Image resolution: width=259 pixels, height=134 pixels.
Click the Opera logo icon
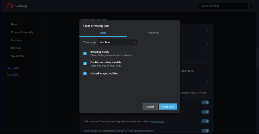(10, 6)
